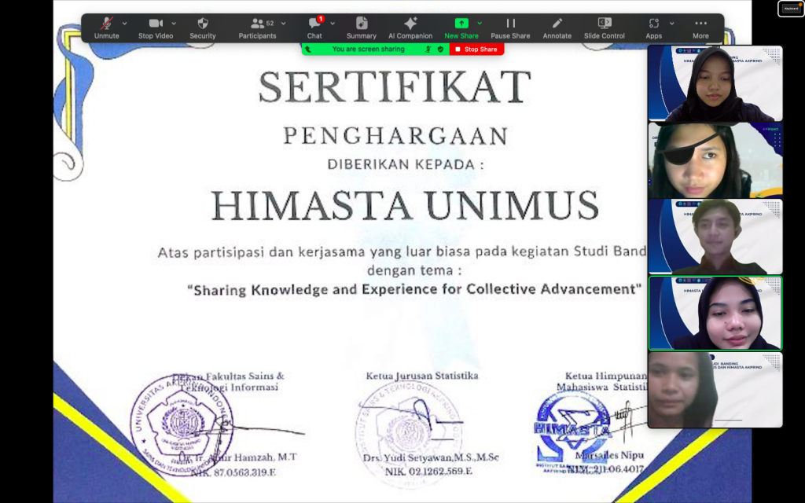The image size is (805, 503).
Task: Click the 'NIK. 02.1262.569.E' line
Action: pyautogui.click(x=428, y=472)
